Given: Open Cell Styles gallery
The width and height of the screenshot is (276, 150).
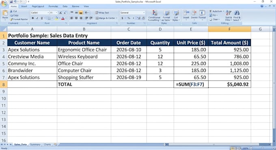Looking at the screenshot, I should coord(176,16).
